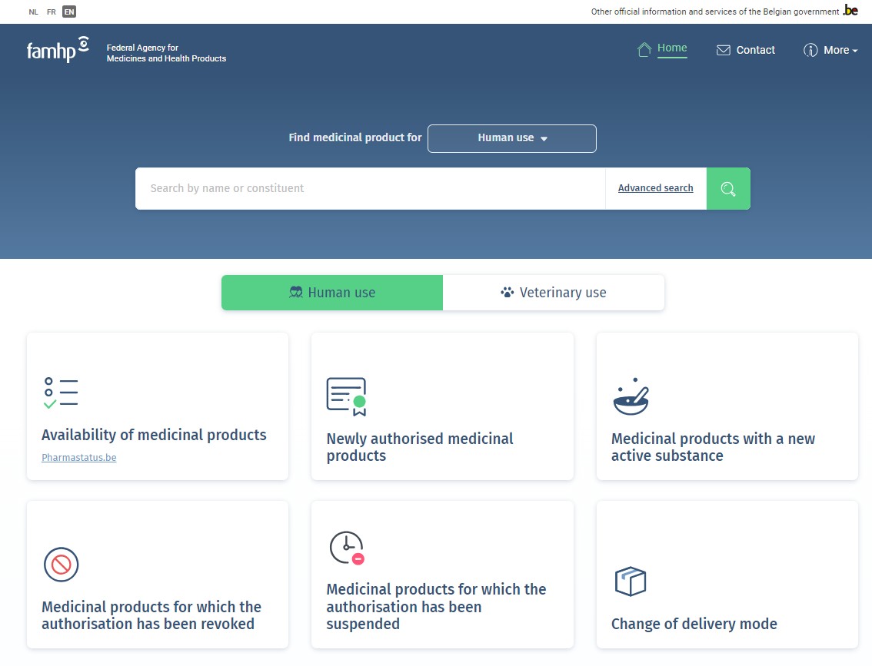The image size is (872, 666).
Task: Click the famhp logo
Action: [x=58, y=49]
